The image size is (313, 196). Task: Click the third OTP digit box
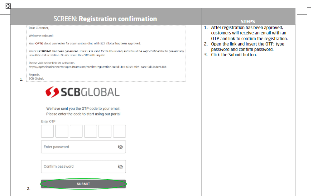coord(76,131)
